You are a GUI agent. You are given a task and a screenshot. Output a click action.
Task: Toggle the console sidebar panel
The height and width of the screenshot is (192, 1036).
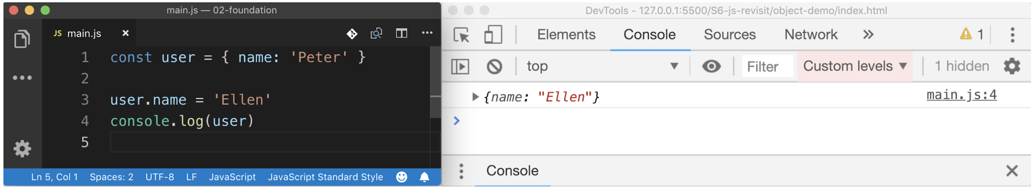point(460,66)
